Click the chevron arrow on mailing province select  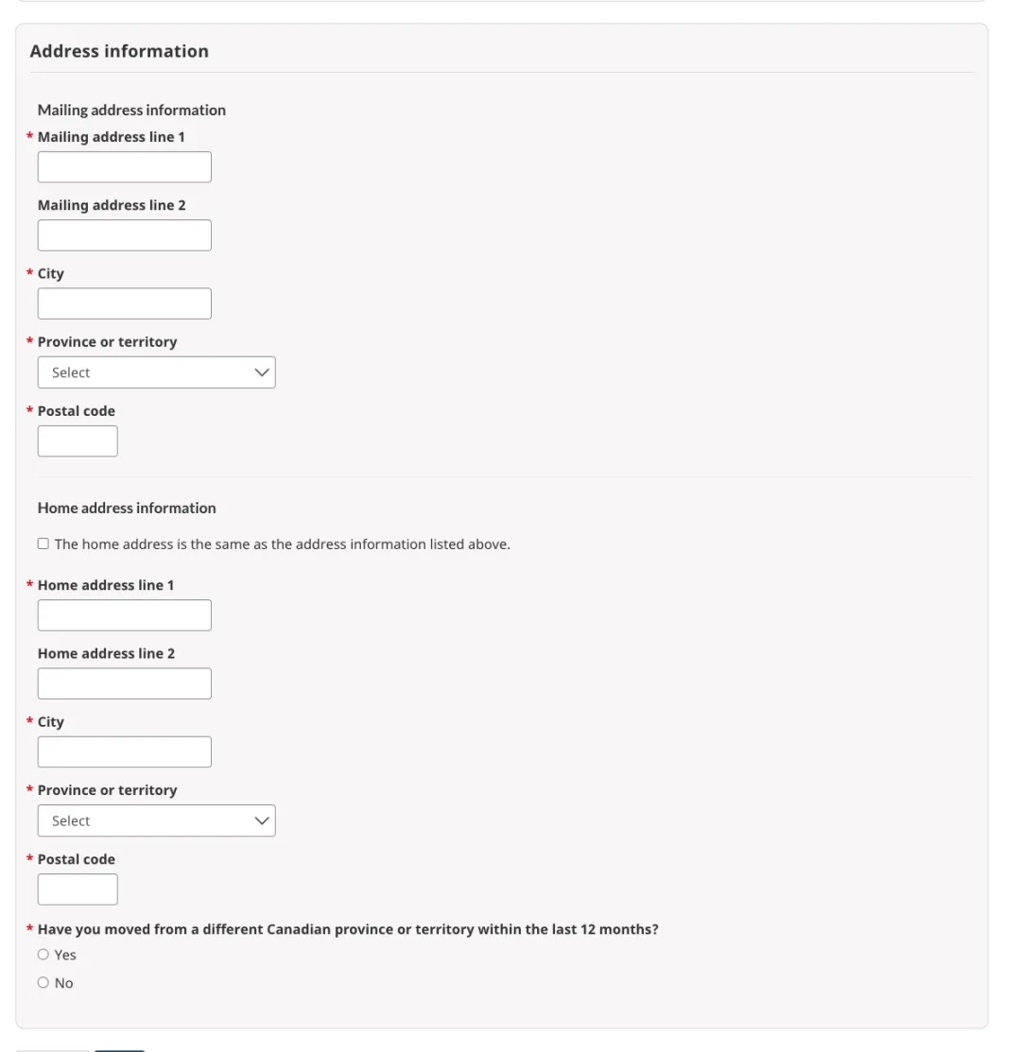click(262, 372)
